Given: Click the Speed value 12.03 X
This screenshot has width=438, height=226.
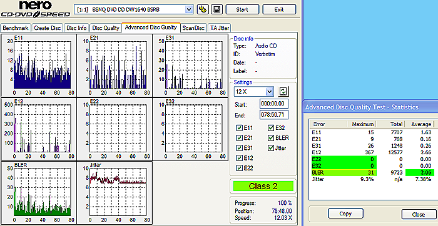Looking at the screenshot, I should 283,218.
